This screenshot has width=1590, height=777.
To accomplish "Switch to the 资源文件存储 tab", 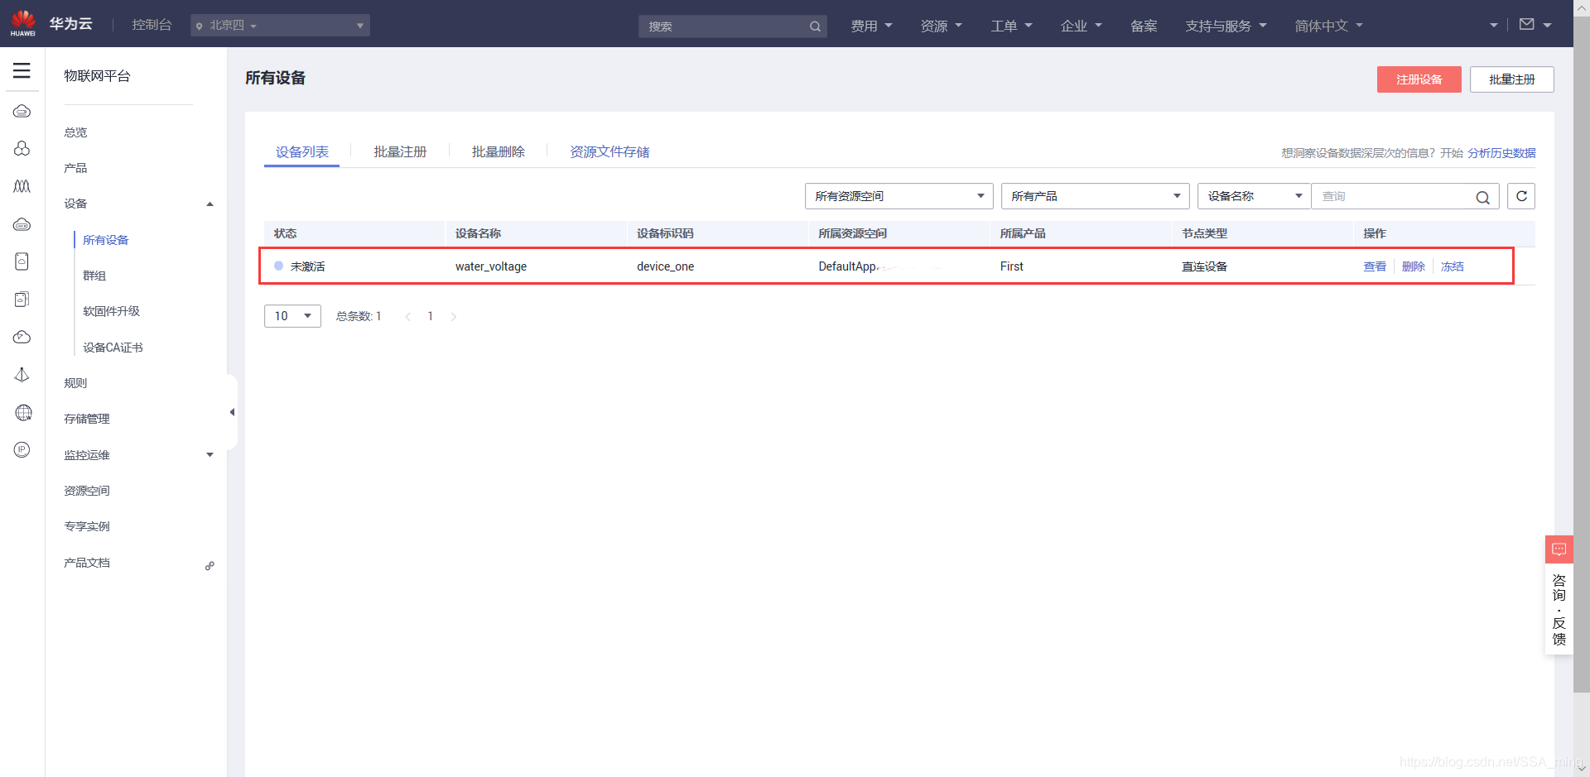I will 609,152.
